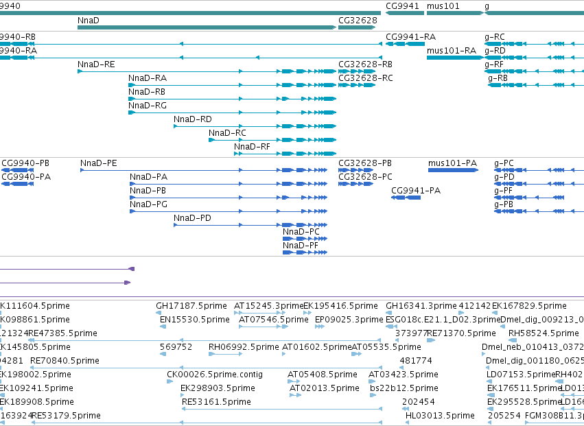The width and height of the screenshot is (584, 426).
Task: Select the g-RD transcript label
Action: (x=495, y=51)
